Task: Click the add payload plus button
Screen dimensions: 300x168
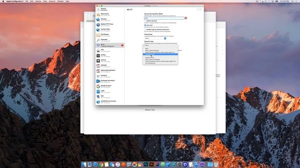Action: [201, 9]
